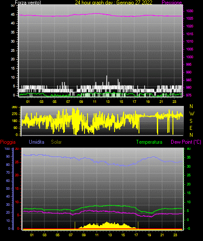Viewport: 203px width, 241px height.
Task: Click the green Temperatura legend label
Action: click(149, 142)
